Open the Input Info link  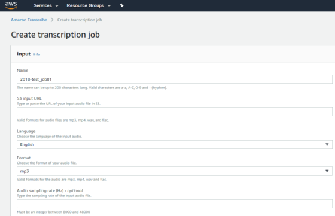coord(36,54)
